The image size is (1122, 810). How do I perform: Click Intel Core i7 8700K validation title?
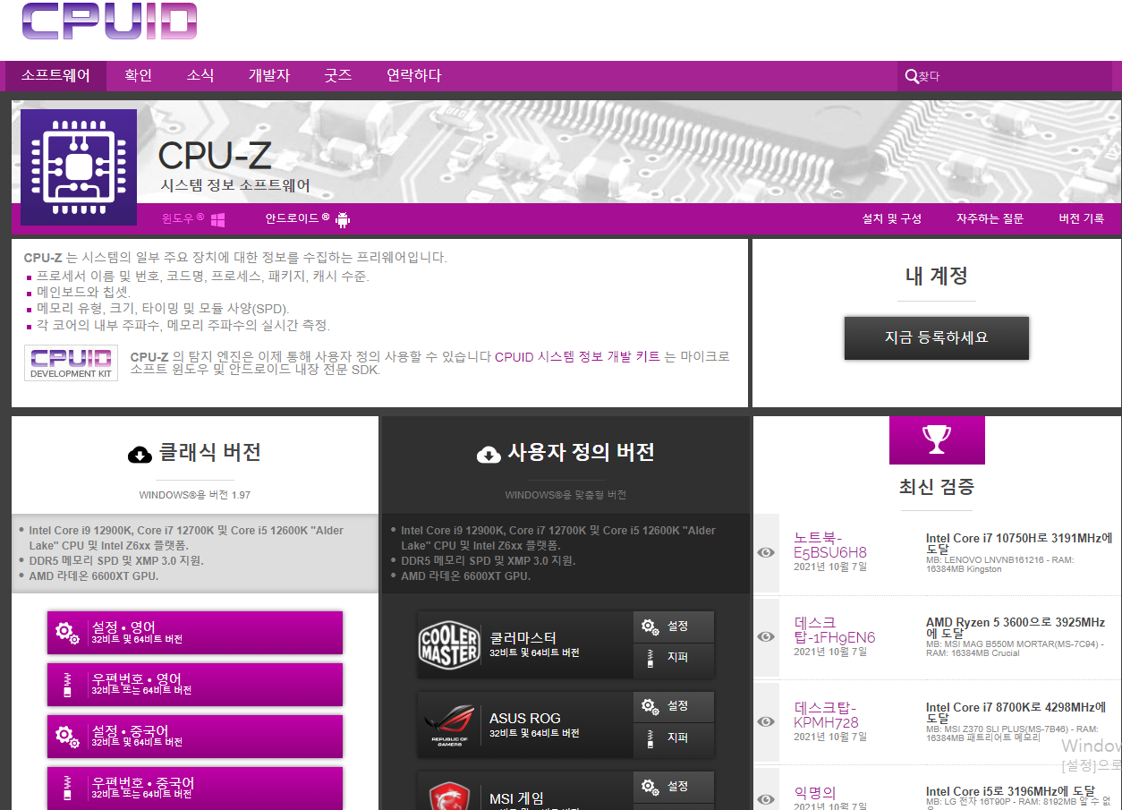click(x=1016, y=712)
